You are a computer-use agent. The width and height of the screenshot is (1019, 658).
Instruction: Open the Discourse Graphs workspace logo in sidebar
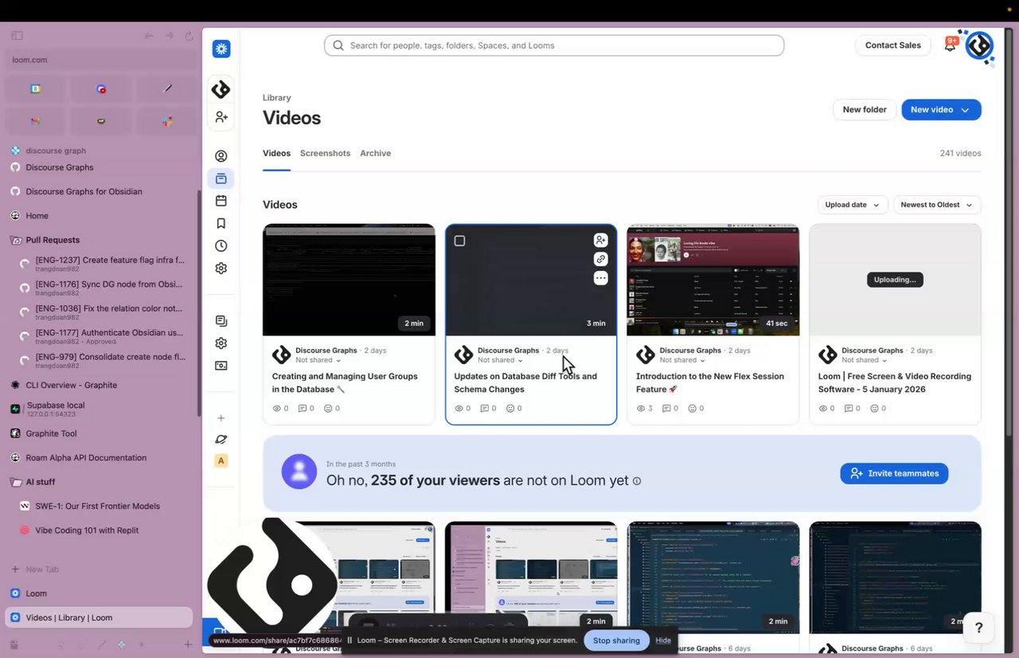point(221,90)
